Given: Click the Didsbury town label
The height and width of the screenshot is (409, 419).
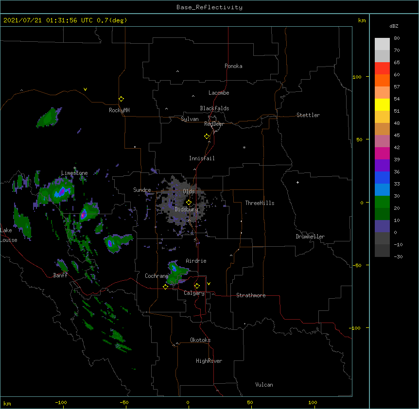Looking at the screenshot, I should tap(186, 209).
